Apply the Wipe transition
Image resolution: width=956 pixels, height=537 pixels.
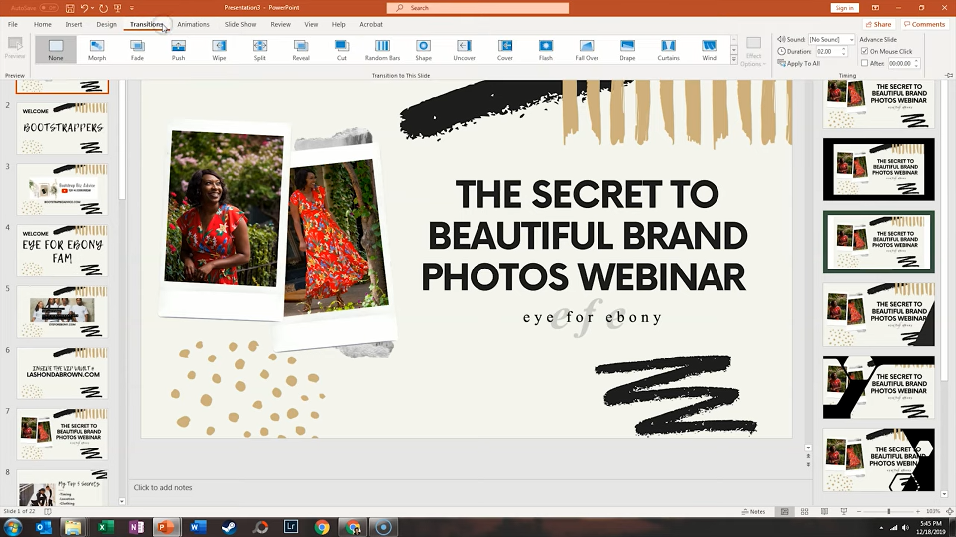pos(219,50)
